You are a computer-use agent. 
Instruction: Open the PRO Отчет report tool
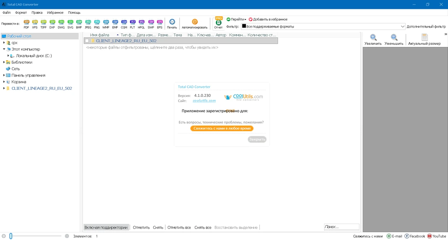coord(218,23)
